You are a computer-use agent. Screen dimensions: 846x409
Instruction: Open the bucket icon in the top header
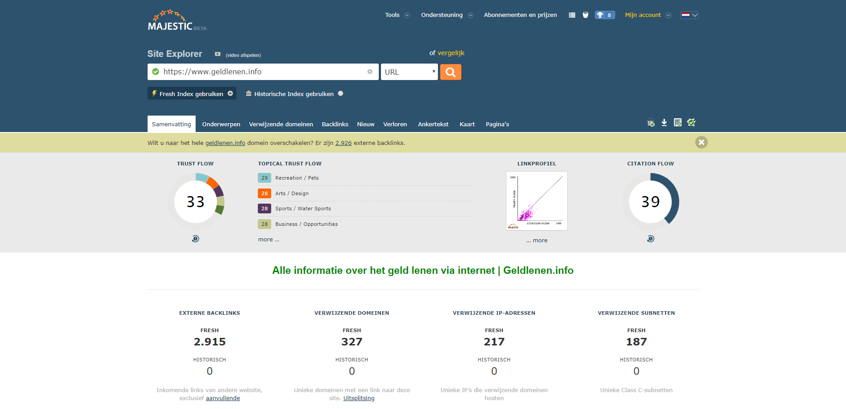coord(585,15)
